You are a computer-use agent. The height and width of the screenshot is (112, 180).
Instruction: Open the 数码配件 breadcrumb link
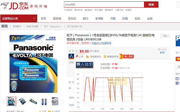click(17, 26)
